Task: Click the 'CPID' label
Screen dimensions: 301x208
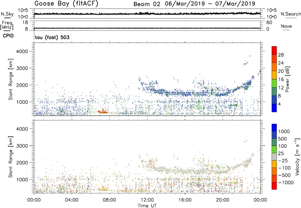Action: (x=8, y=36)
